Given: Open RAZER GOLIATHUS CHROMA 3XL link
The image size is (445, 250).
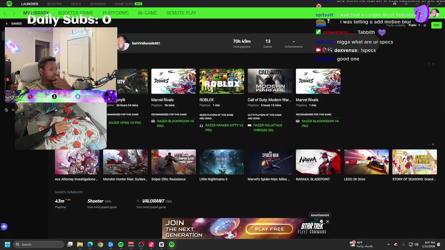Looking at the screenshot, I should click(268, 127).
